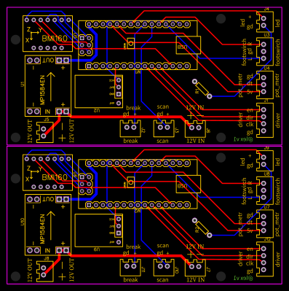Viewport: 289px width, 291px height.
Task: Click the U2 designator text
Action: click(x=97, y=111)
